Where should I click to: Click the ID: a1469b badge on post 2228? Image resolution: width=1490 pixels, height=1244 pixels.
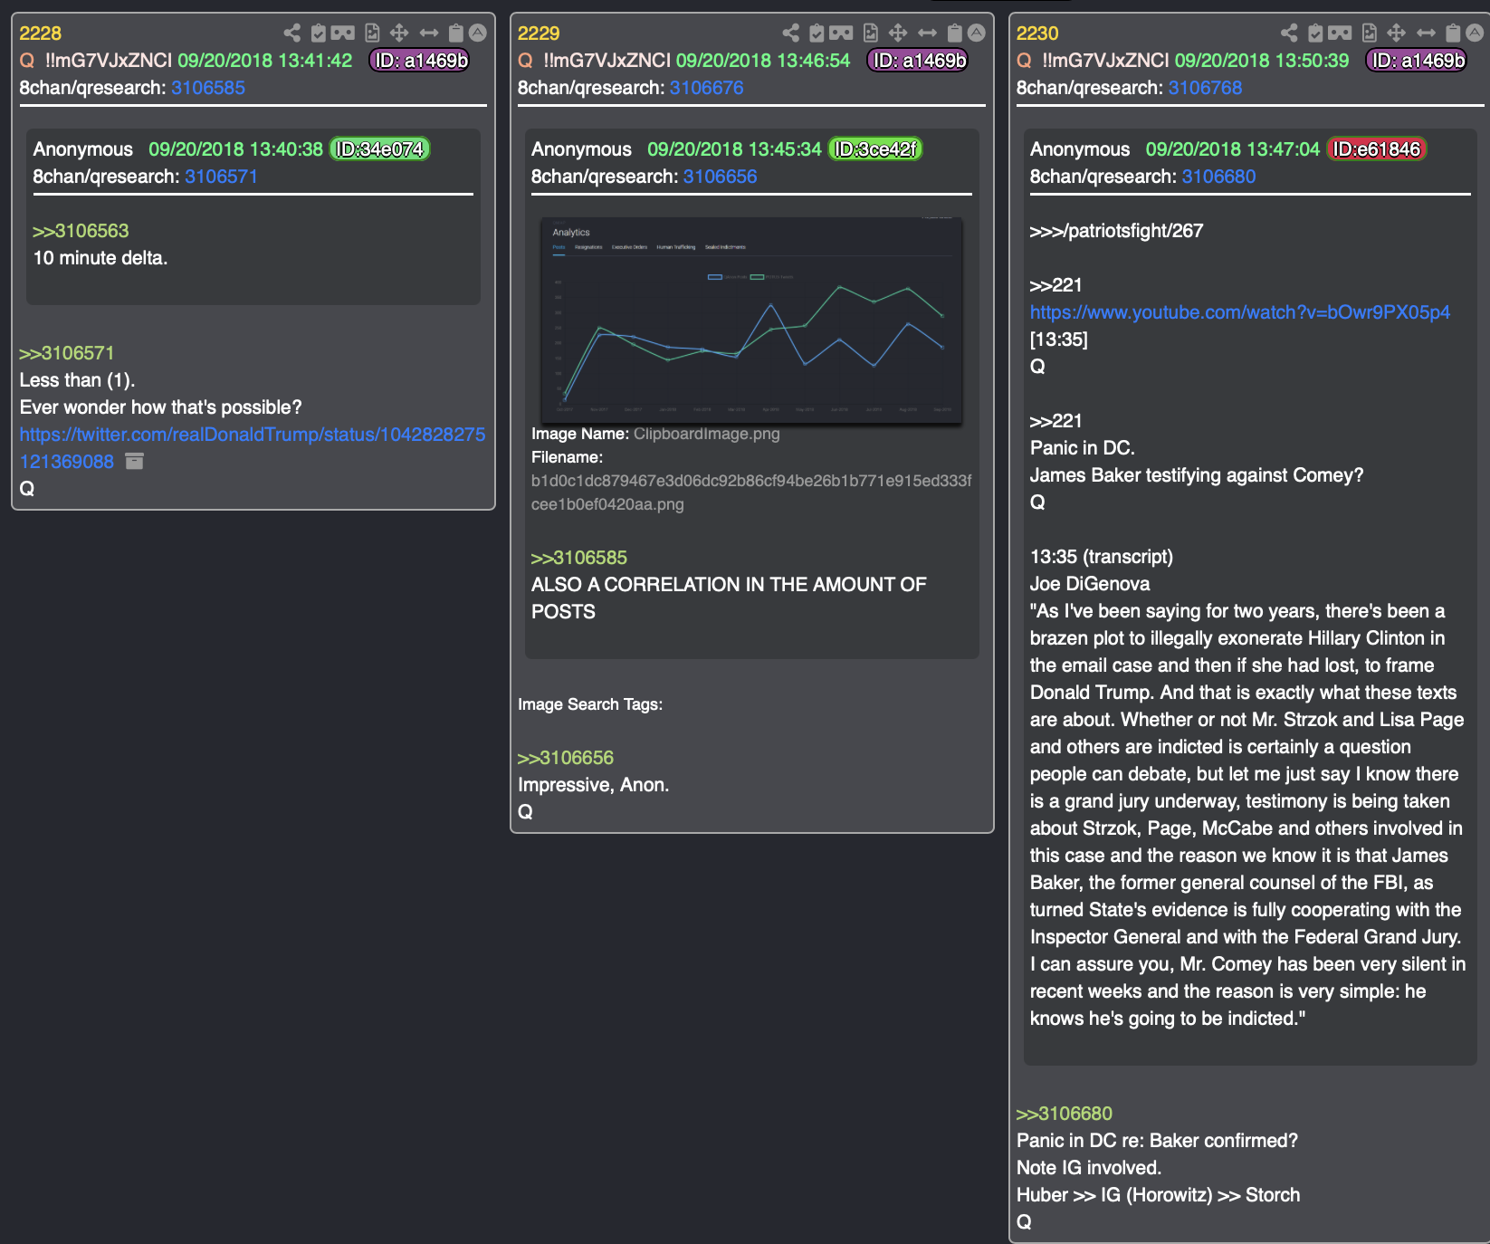click(x=420, y=61)
